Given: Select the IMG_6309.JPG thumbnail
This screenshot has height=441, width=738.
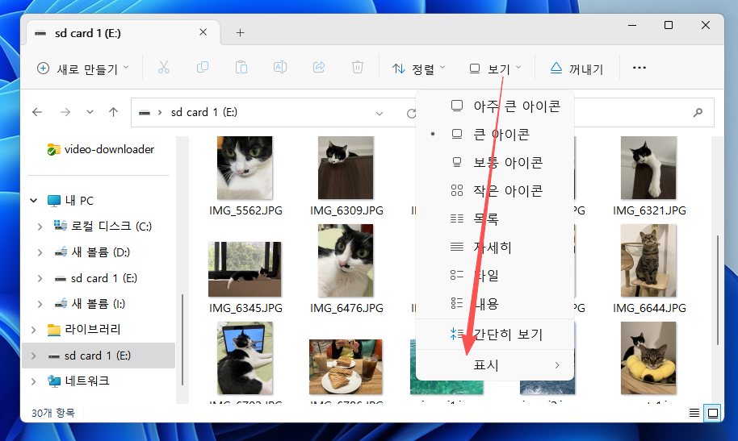Looking at the screenshot, I should pos(346,168).
